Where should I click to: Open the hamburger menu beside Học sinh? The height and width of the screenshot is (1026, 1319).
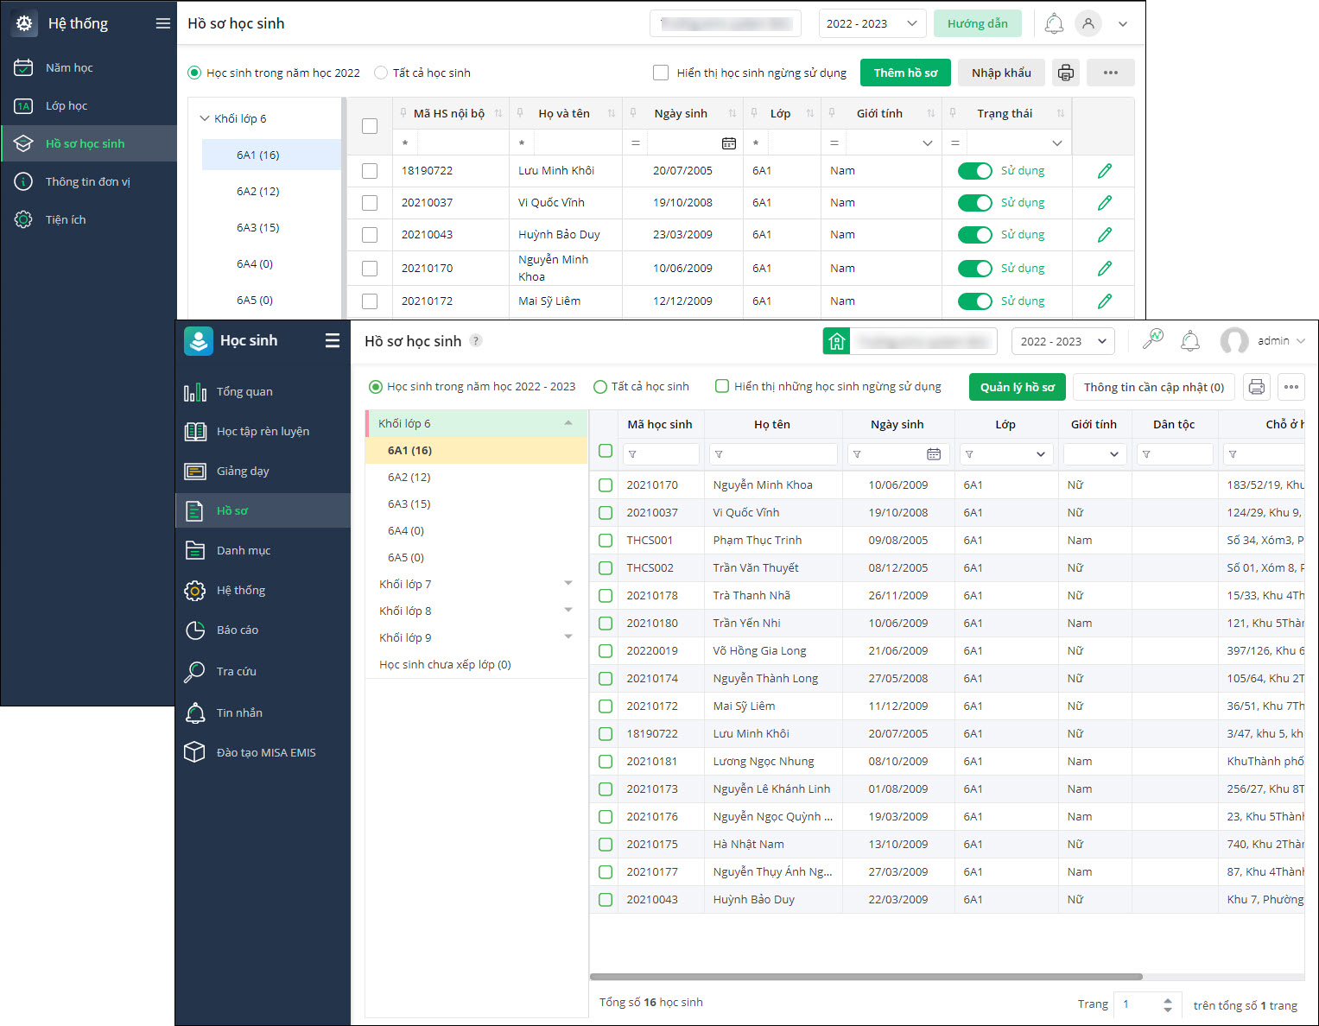pyautogui.click(x=332, y=341)
